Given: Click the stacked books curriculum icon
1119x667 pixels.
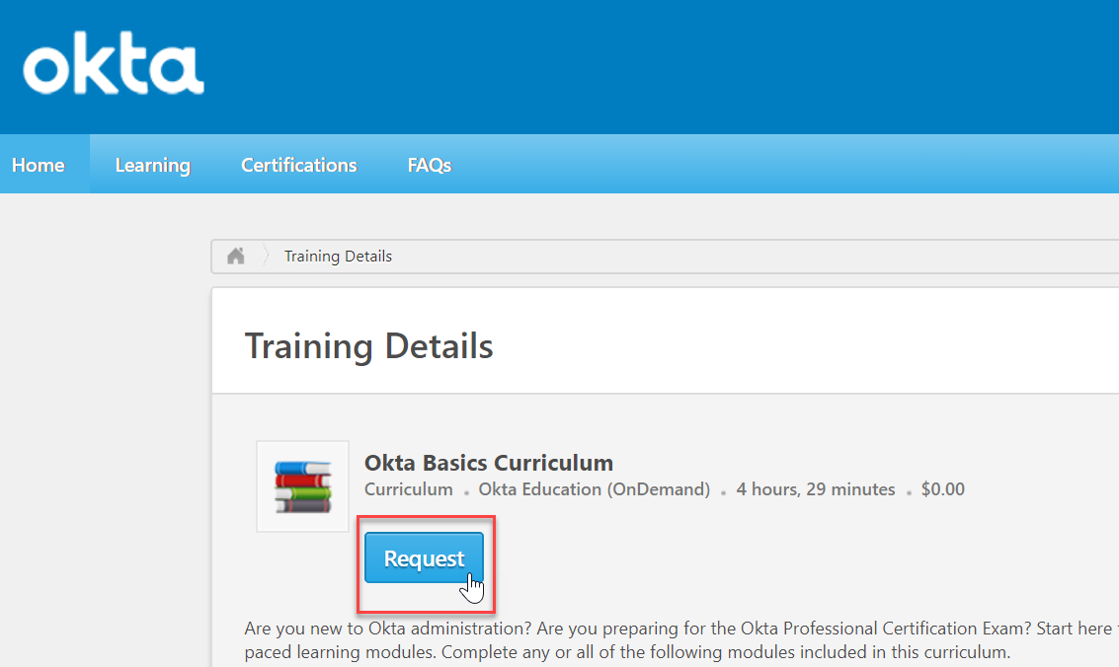Looking at the screenshot, I should coord(302,486).
